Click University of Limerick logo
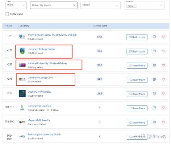This screenshot has height=144, width=171. 22,108
